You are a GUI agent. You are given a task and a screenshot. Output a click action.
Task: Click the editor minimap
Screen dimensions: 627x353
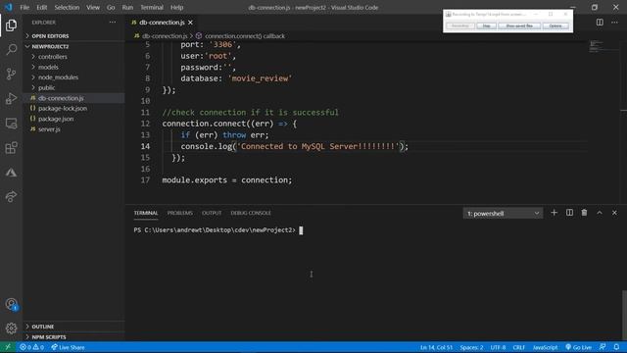point(603,46)
